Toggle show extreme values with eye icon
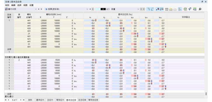 click(x=158, y=9)
